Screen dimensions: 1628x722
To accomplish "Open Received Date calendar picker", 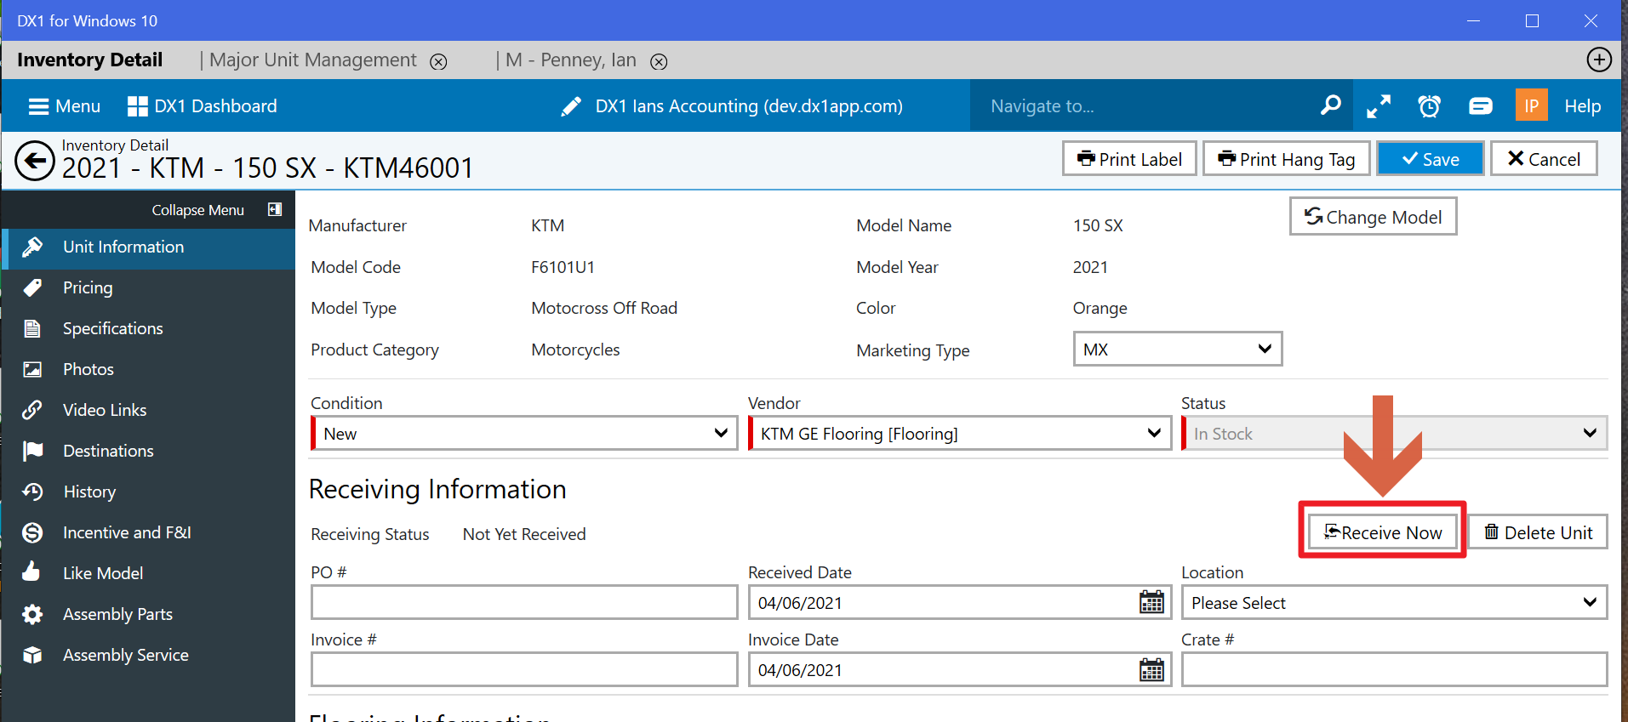I will [x=1151, y=602].
